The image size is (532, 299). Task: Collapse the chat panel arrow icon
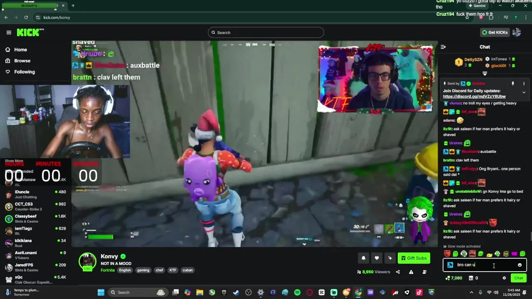tap(443, 47)
